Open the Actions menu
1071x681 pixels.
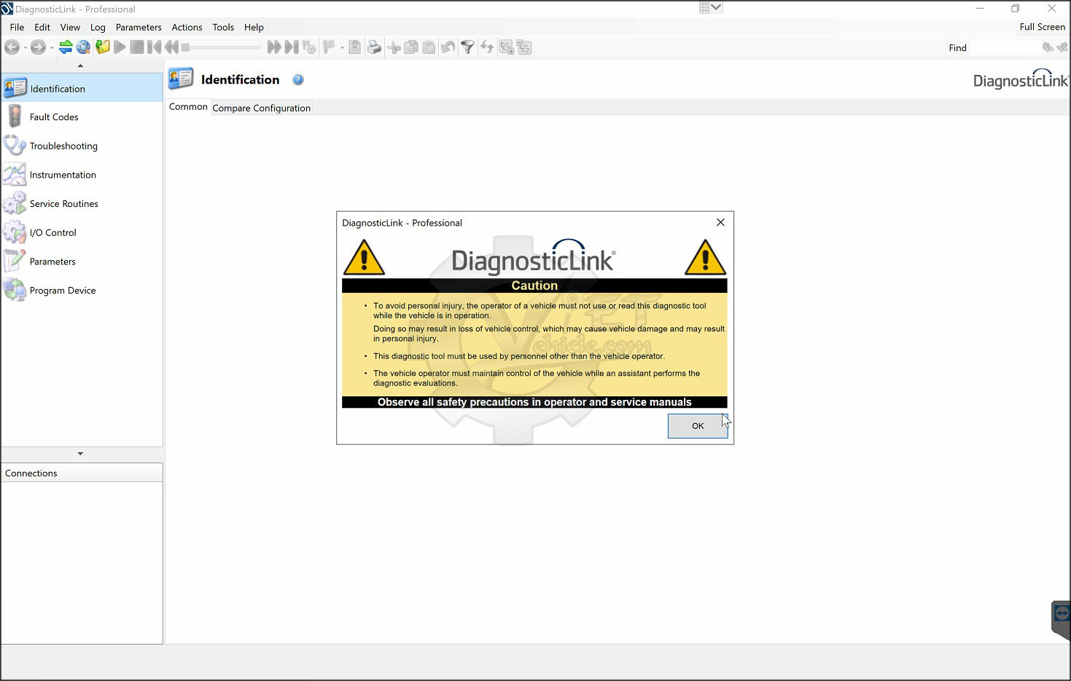tap(187, 27)
